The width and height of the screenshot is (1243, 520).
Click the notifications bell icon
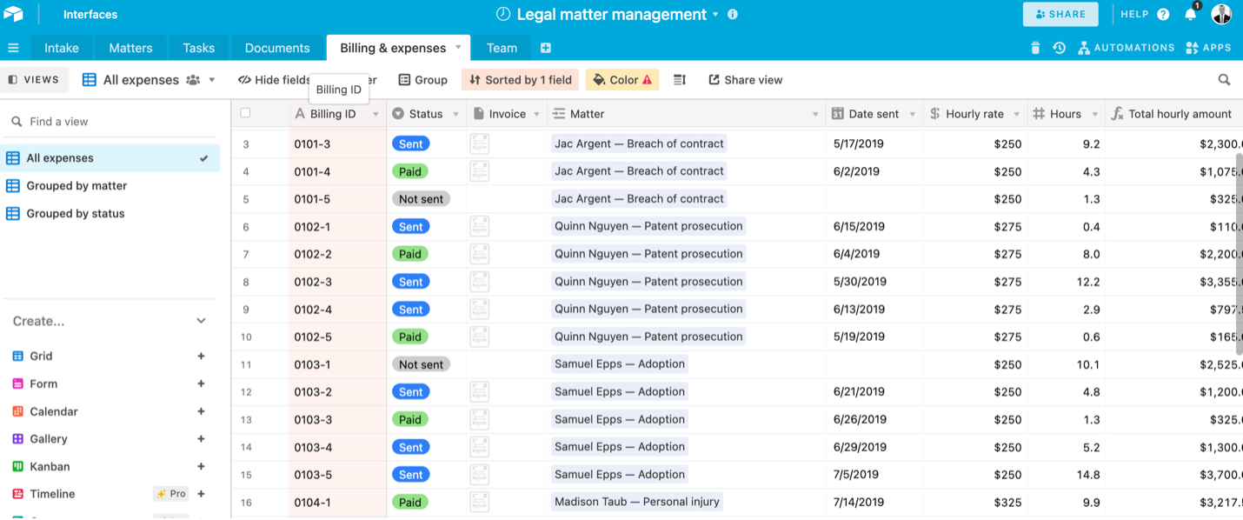point(1191,15)
